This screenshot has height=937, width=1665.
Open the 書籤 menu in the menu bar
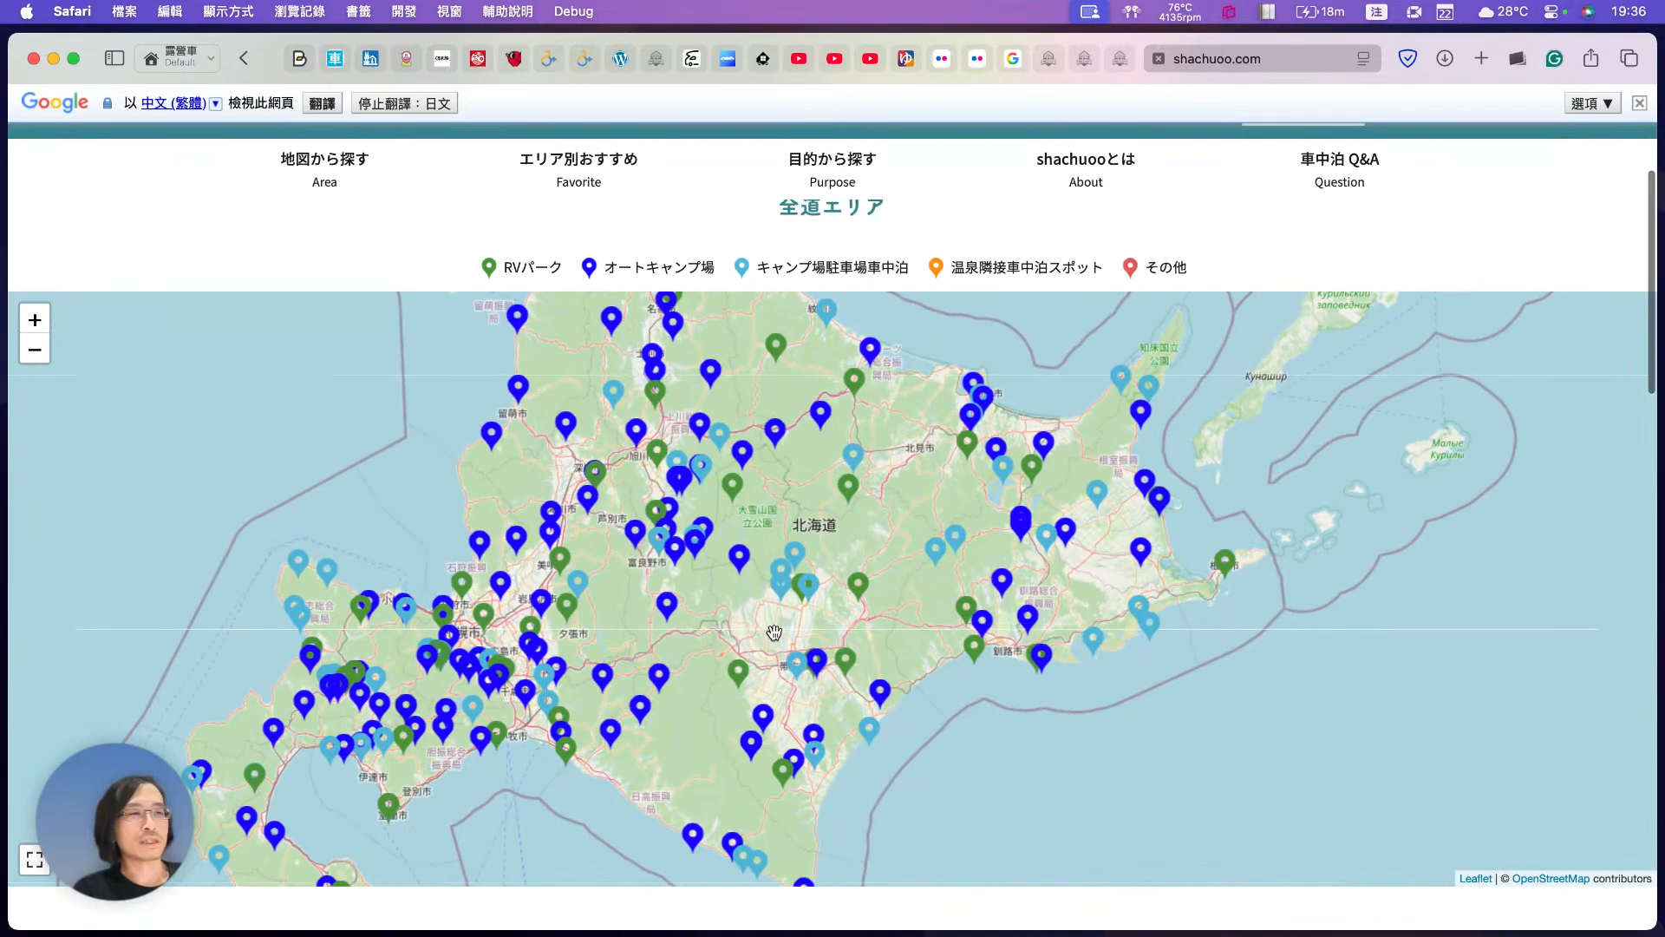[358, 11]
